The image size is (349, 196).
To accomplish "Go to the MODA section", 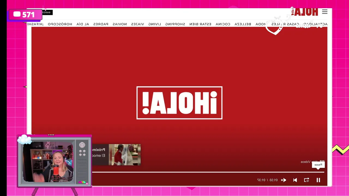I will (261, 24).
